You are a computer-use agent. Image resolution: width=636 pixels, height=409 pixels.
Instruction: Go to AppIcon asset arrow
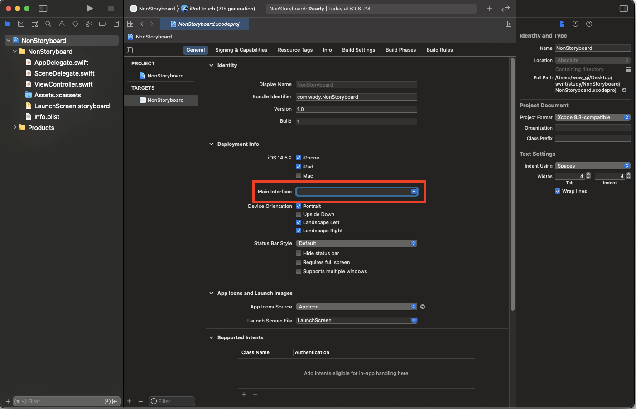(423, 307)
